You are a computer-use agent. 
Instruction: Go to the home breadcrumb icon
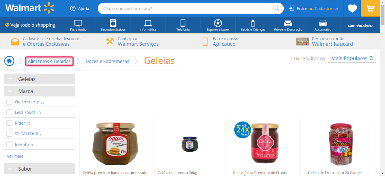[9, 61]
